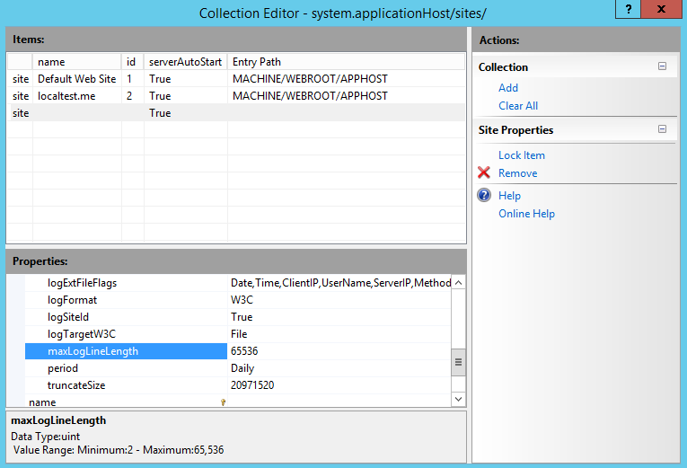Click serverAutoStart True for Default Web Site
687x468 pixels.
tap(186, 79)
